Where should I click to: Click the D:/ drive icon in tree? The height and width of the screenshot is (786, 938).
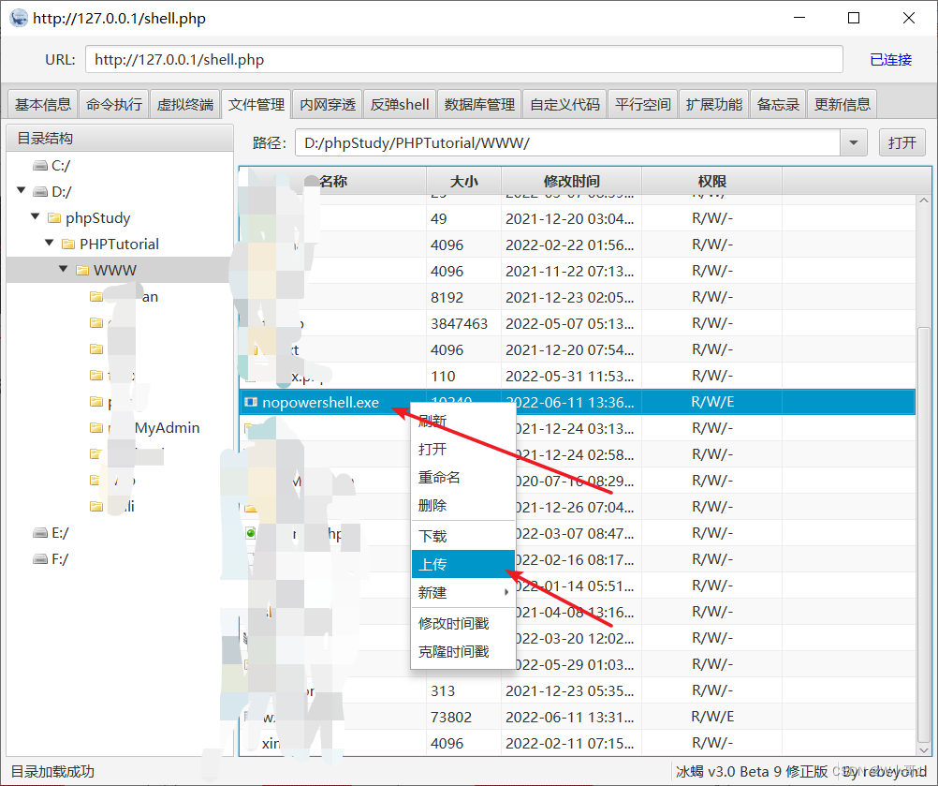[40, 191]
